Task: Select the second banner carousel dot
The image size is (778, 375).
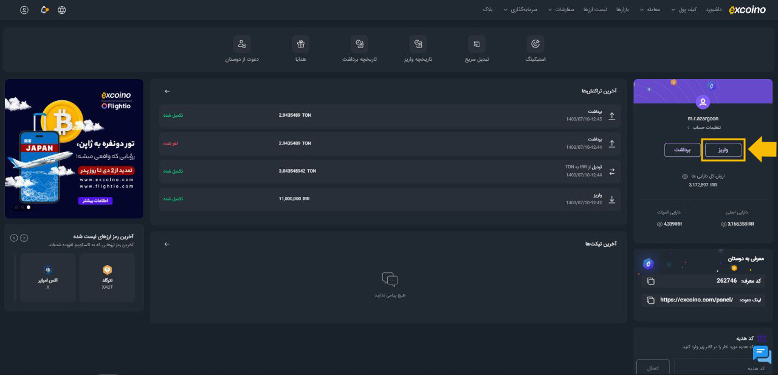Action: tap(22, 207)
